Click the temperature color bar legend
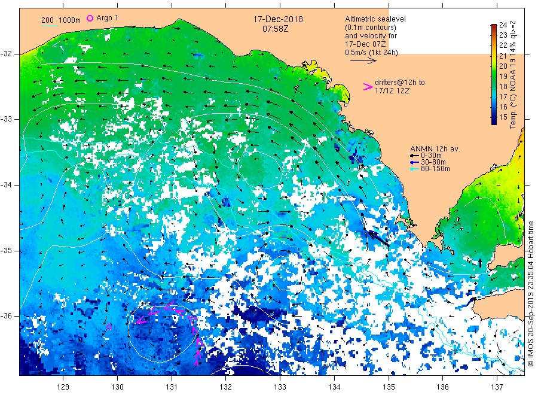 tap(494, 74)
